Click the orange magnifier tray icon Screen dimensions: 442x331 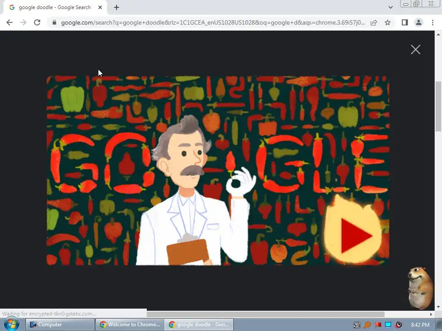click(367, 325)
